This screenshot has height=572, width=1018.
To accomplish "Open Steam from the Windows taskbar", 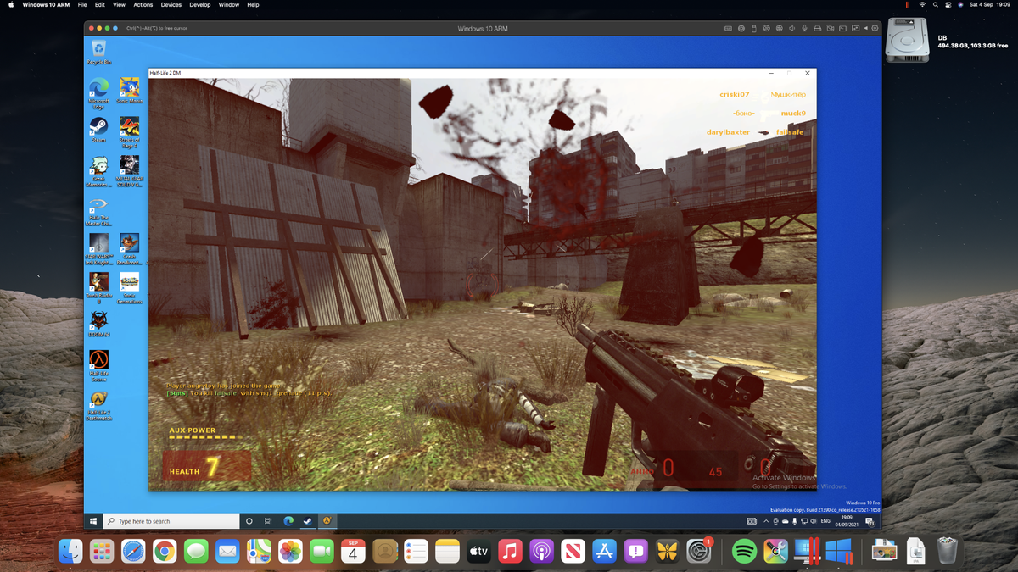I will 308,521.
